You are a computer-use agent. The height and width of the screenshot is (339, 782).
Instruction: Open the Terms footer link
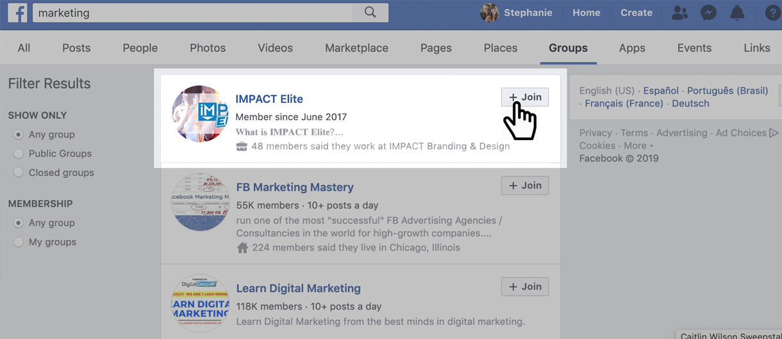634,133
